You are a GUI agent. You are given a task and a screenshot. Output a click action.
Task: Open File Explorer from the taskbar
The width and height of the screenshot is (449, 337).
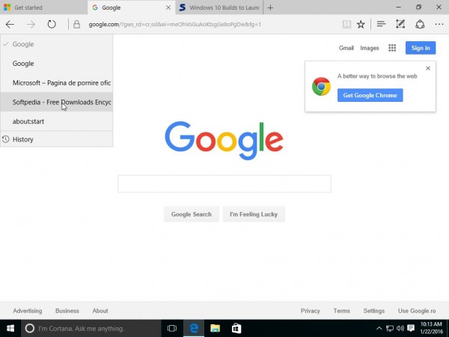(215, 329)
